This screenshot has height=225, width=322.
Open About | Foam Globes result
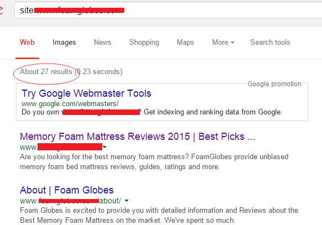[67, 190]
